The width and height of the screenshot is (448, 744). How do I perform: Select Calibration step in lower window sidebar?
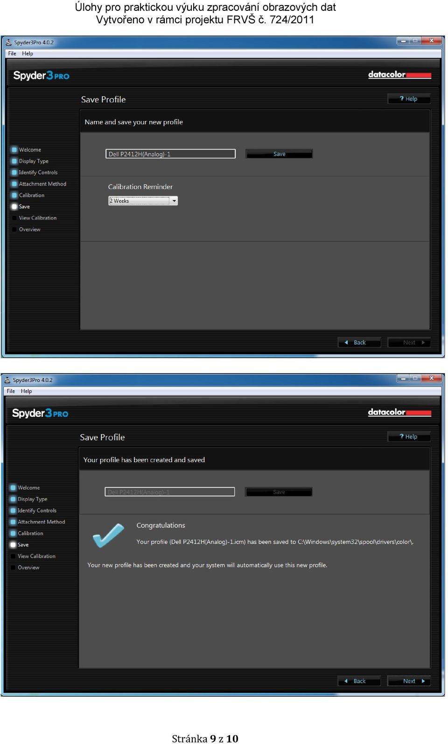(27, 533)
